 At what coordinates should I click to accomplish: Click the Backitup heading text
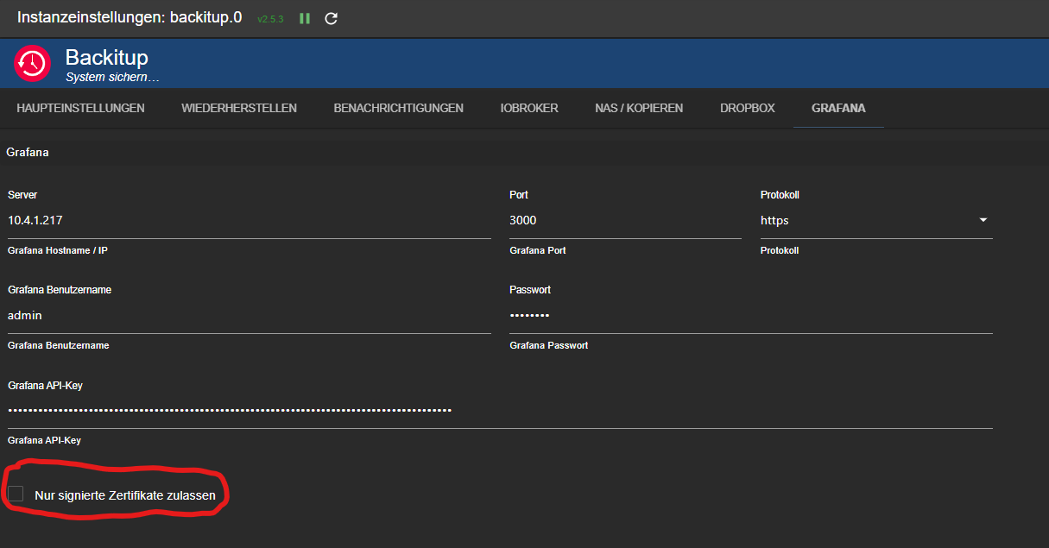[107, 58]
